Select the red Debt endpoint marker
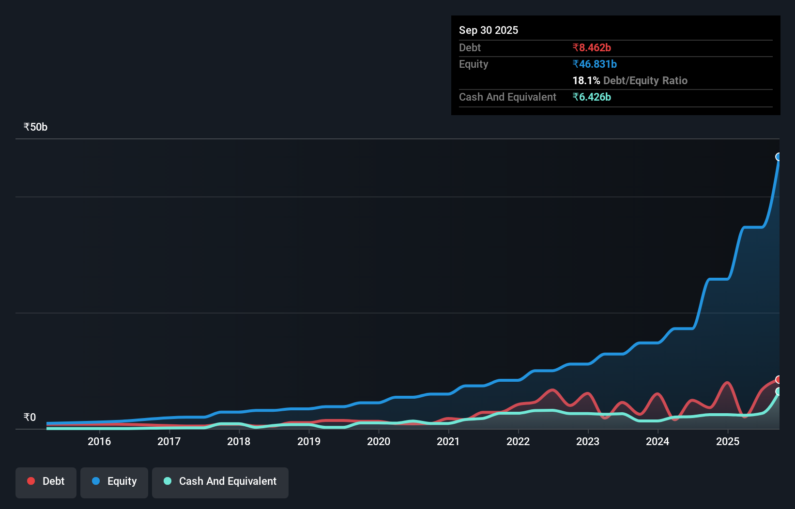The height and width of the screenshot is (509, 795). (779, 379)
